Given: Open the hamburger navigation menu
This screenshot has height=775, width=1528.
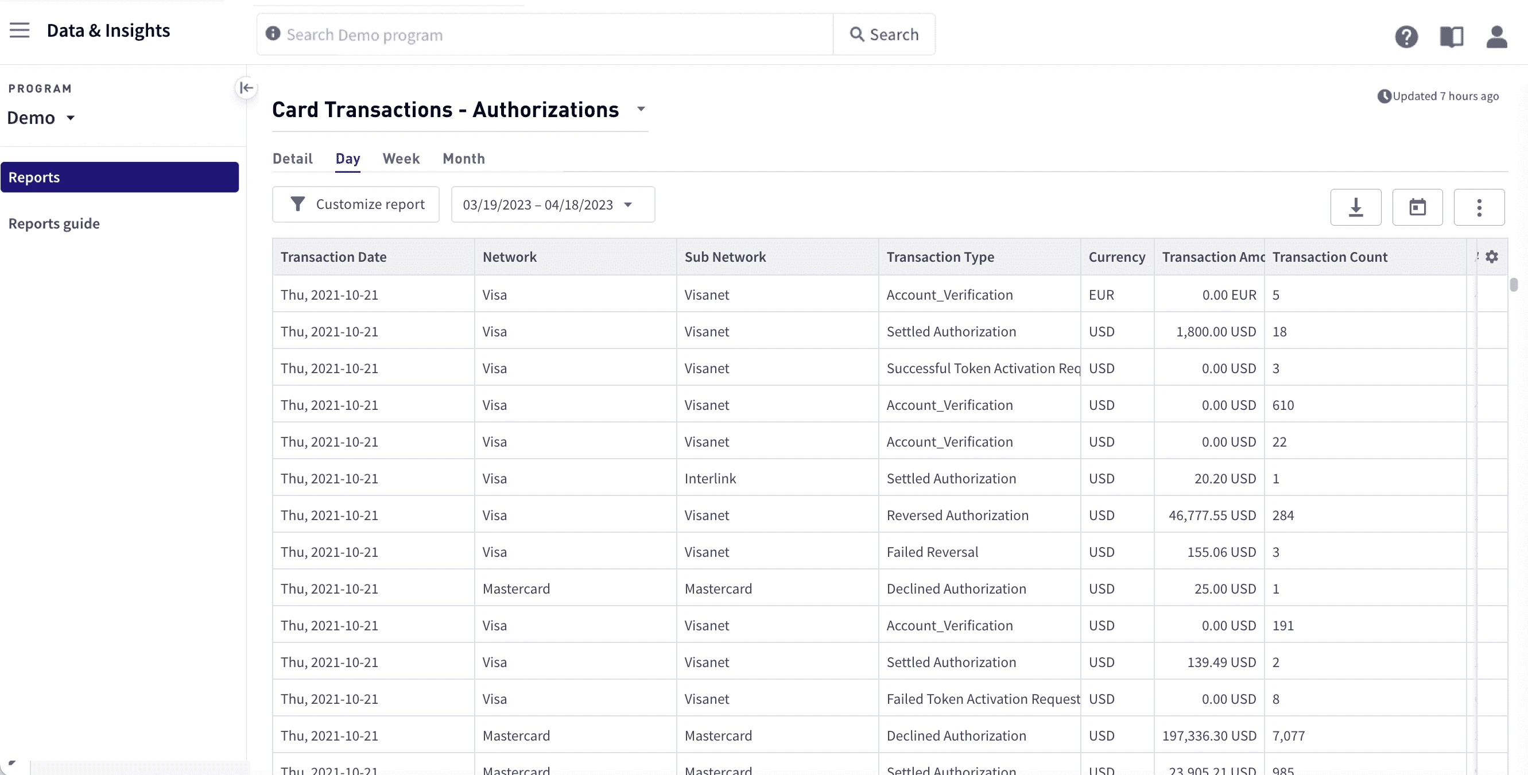Looking at the screenshot, I should click(20, 30).
